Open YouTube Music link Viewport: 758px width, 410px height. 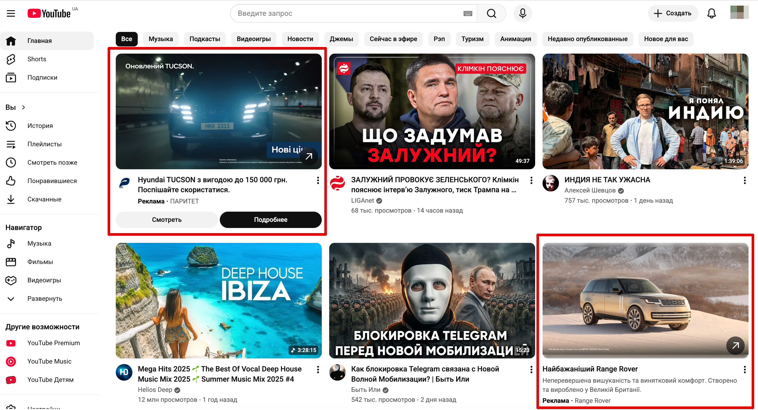[47, 361]
